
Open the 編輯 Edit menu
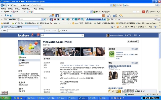click(x=10, y=9)
